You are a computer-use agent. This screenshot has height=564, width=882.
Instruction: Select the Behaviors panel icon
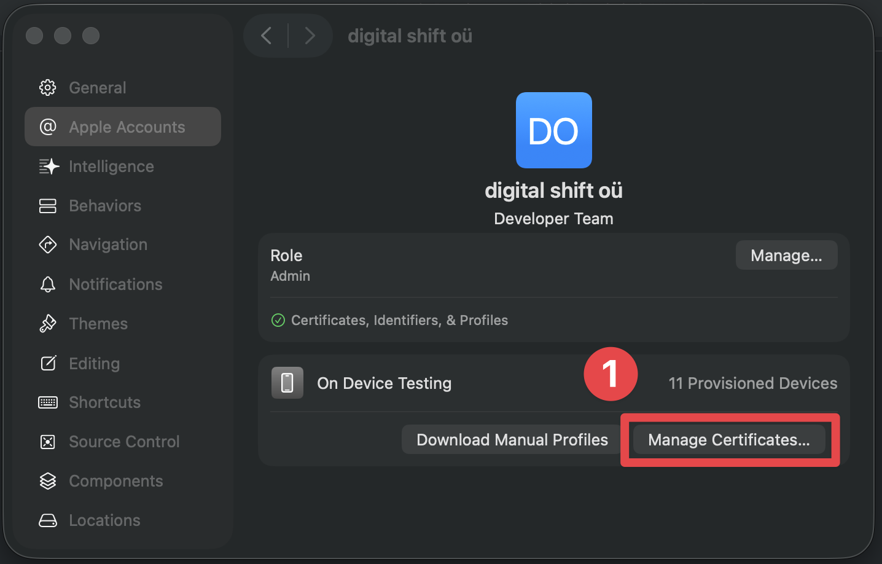coord(47,205)
